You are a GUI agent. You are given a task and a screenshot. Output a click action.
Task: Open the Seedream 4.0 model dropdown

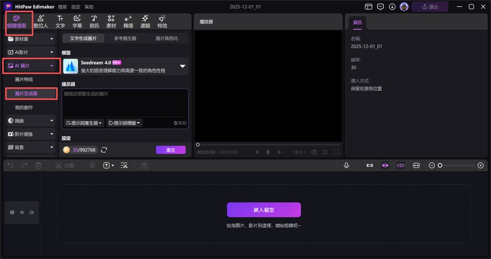(125, 66)
